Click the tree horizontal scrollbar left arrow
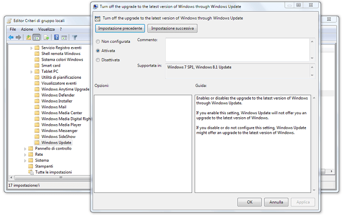This screenshot has width=343, height=215. [11, 178]
